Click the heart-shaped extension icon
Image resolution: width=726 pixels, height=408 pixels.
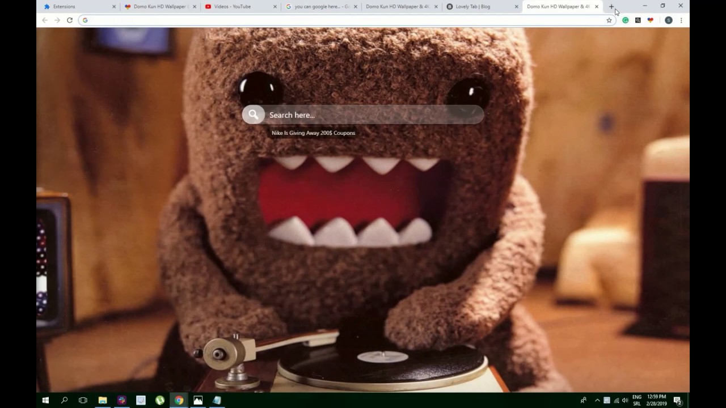[x=650, y=20]
